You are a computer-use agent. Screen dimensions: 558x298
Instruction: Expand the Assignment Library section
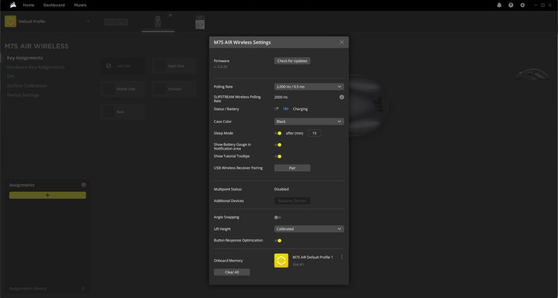pos(83,289)
